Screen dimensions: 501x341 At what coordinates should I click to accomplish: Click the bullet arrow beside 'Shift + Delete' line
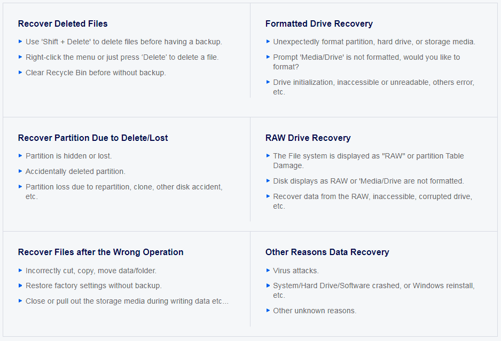click(x=20, y=42)
